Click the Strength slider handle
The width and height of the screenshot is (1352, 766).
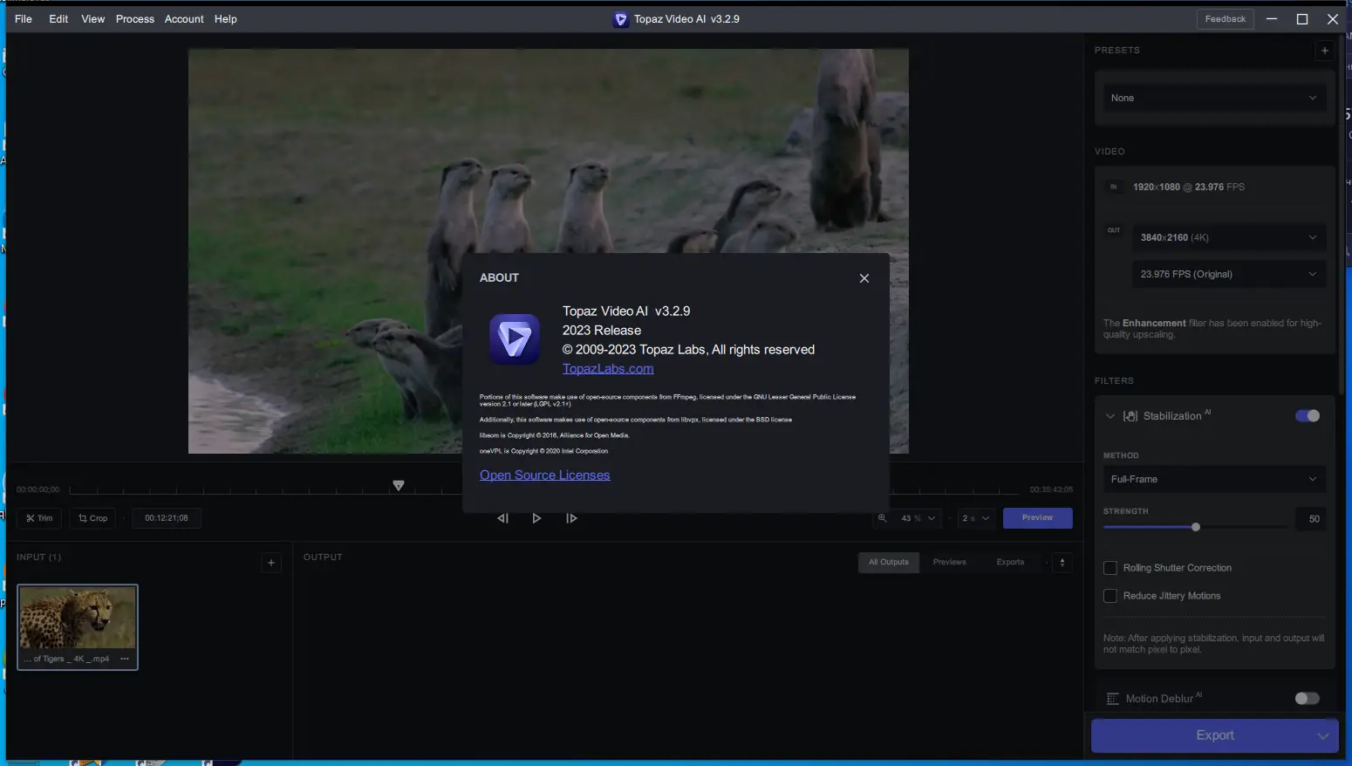pyautogui.click(x=1196, y=527)
